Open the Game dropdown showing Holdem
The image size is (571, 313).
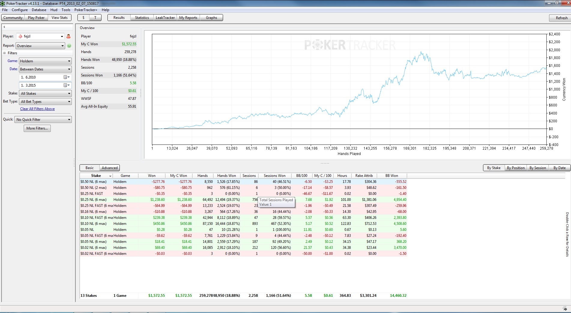(x=45, y=61)
